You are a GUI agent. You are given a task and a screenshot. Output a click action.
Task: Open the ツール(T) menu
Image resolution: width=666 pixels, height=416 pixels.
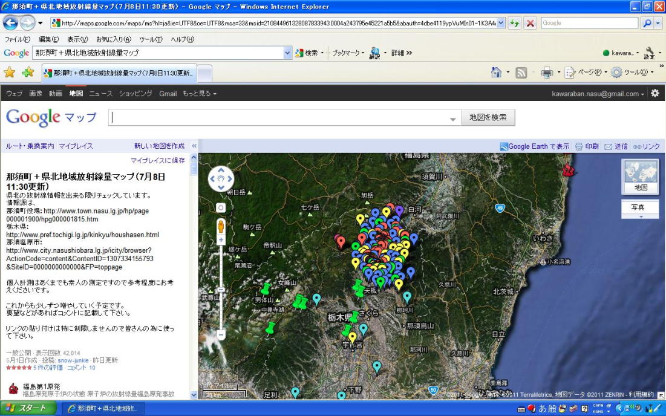pos(151,39)
